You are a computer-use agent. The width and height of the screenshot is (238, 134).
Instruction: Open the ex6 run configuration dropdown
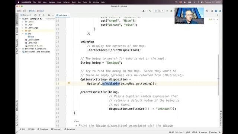pos(159,11)
